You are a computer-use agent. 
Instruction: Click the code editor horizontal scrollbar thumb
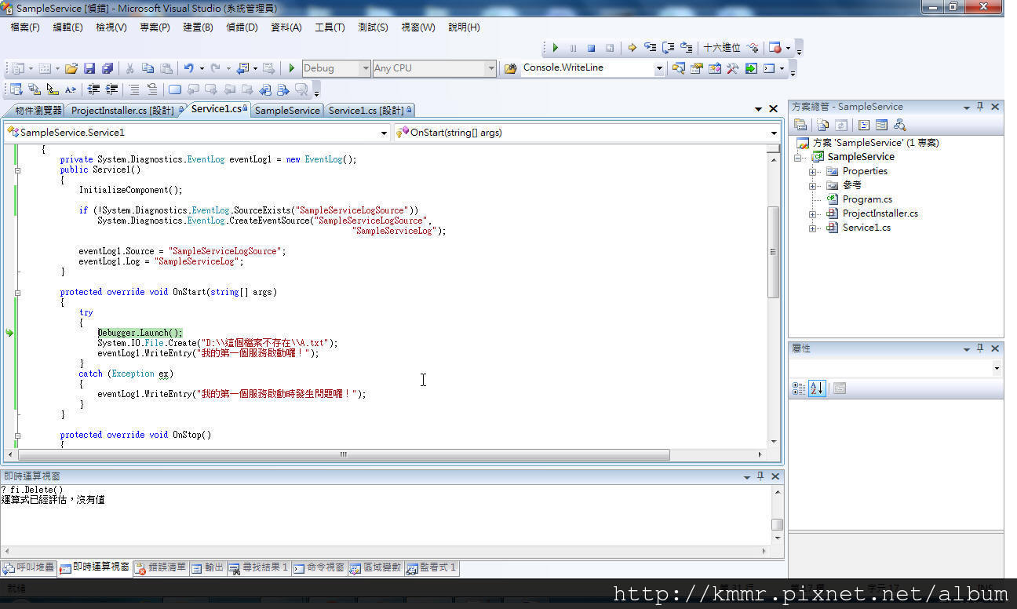click(344, 454)
